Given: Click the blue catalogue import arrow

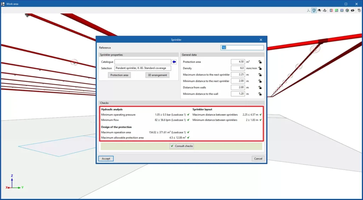Looking at the screenshot, I should 174,62.
